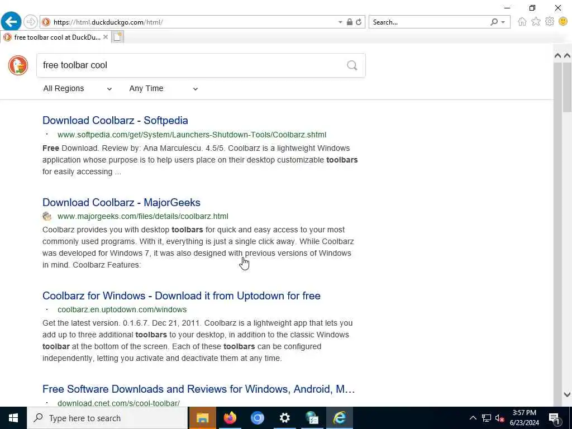The image size is (572, 429).
Task: Click the magnifier in IE search box
Action: click(494, 22)
